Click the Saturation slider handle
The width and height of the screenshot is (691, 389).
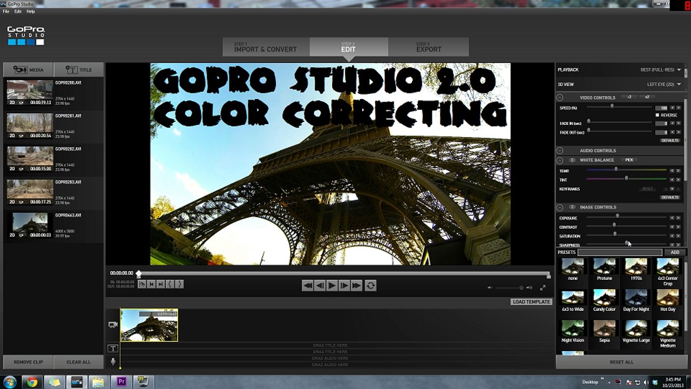click(615, 234)
